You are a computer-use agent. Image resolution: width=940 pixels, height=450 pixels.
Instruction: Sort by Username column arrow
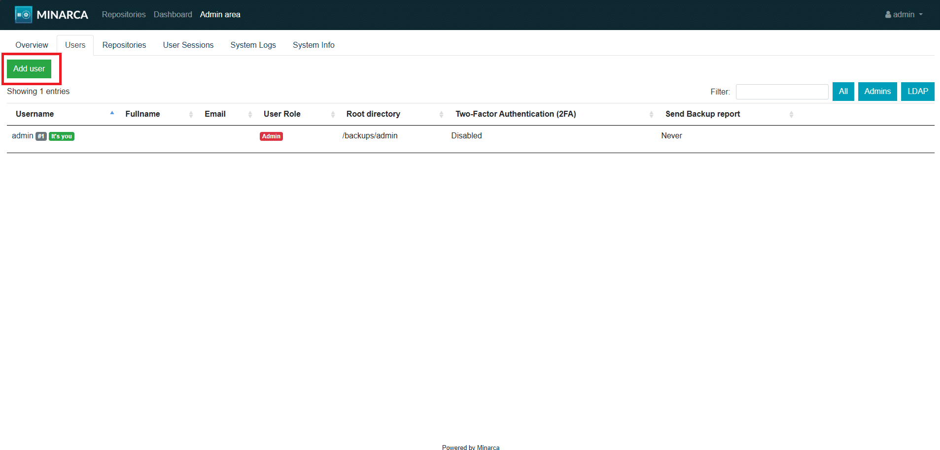[x=112, y=113]
